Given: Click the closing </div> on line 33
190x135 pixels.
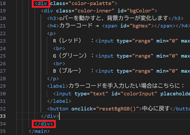Looking at the screenshot, I should coord(50,116).
